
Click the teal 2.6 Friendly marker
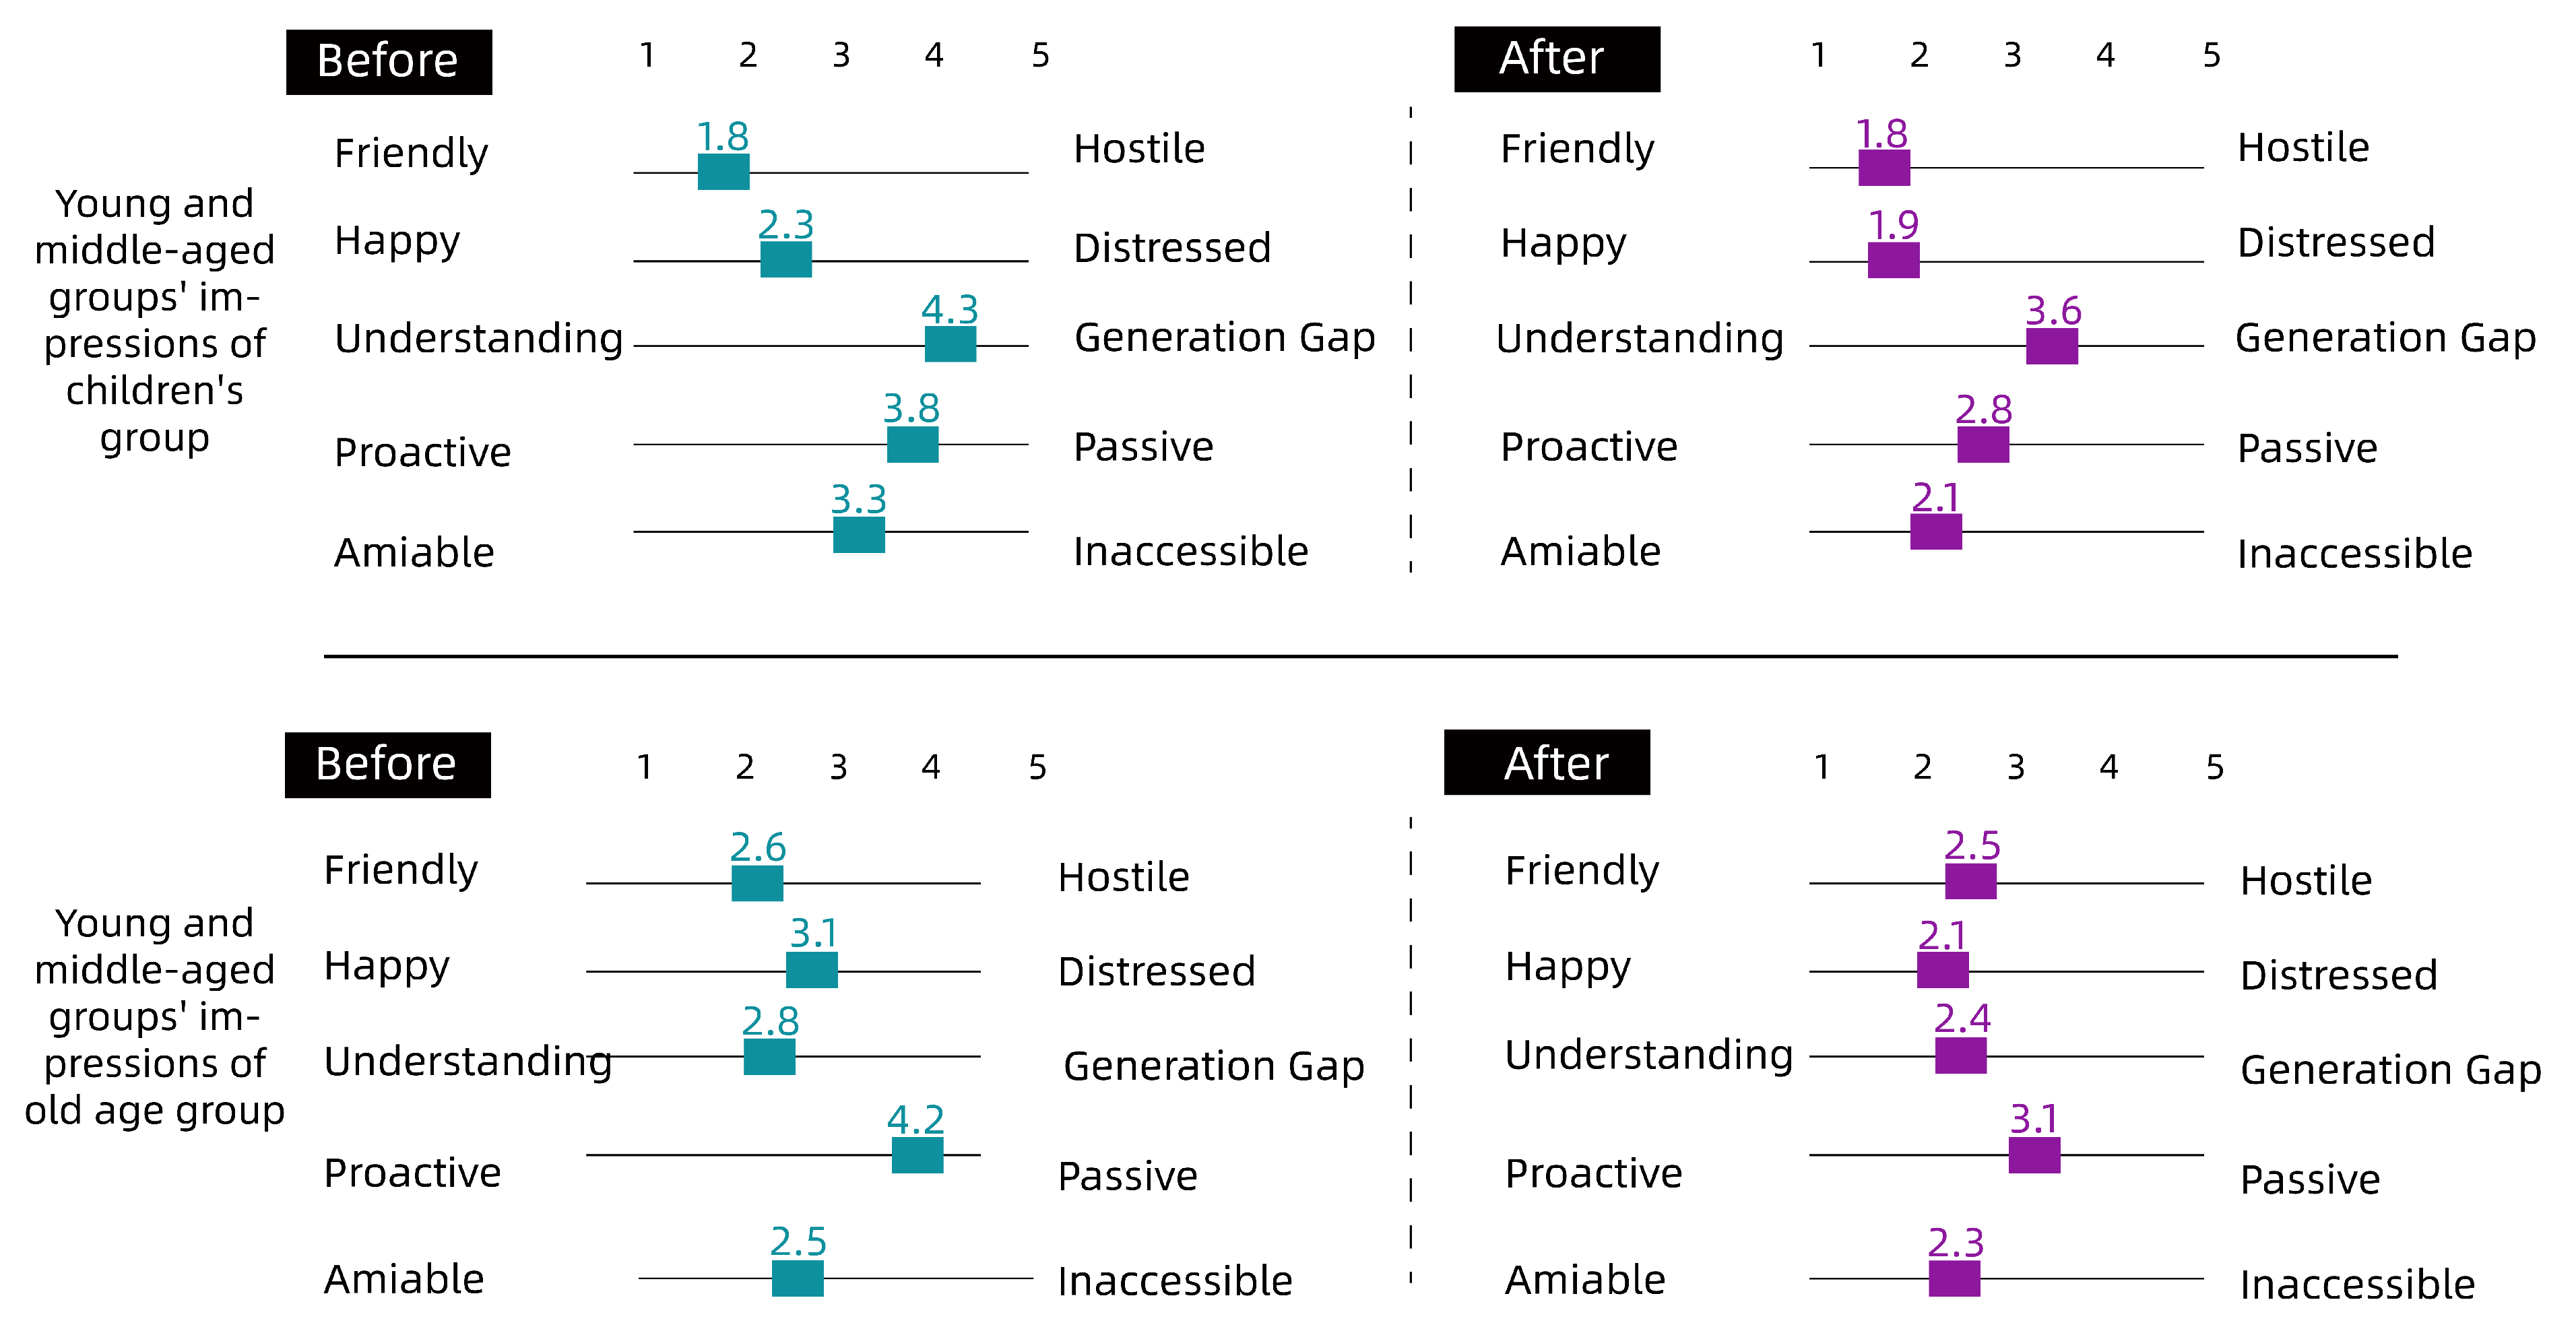pyautogui.click(x=757, y=883)
